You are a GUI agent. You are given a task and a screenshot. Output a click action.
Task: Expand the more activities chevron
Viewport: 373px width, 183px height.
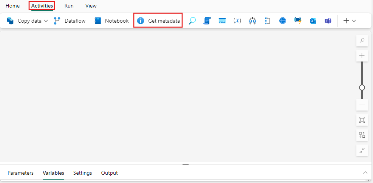click(354, 21)
